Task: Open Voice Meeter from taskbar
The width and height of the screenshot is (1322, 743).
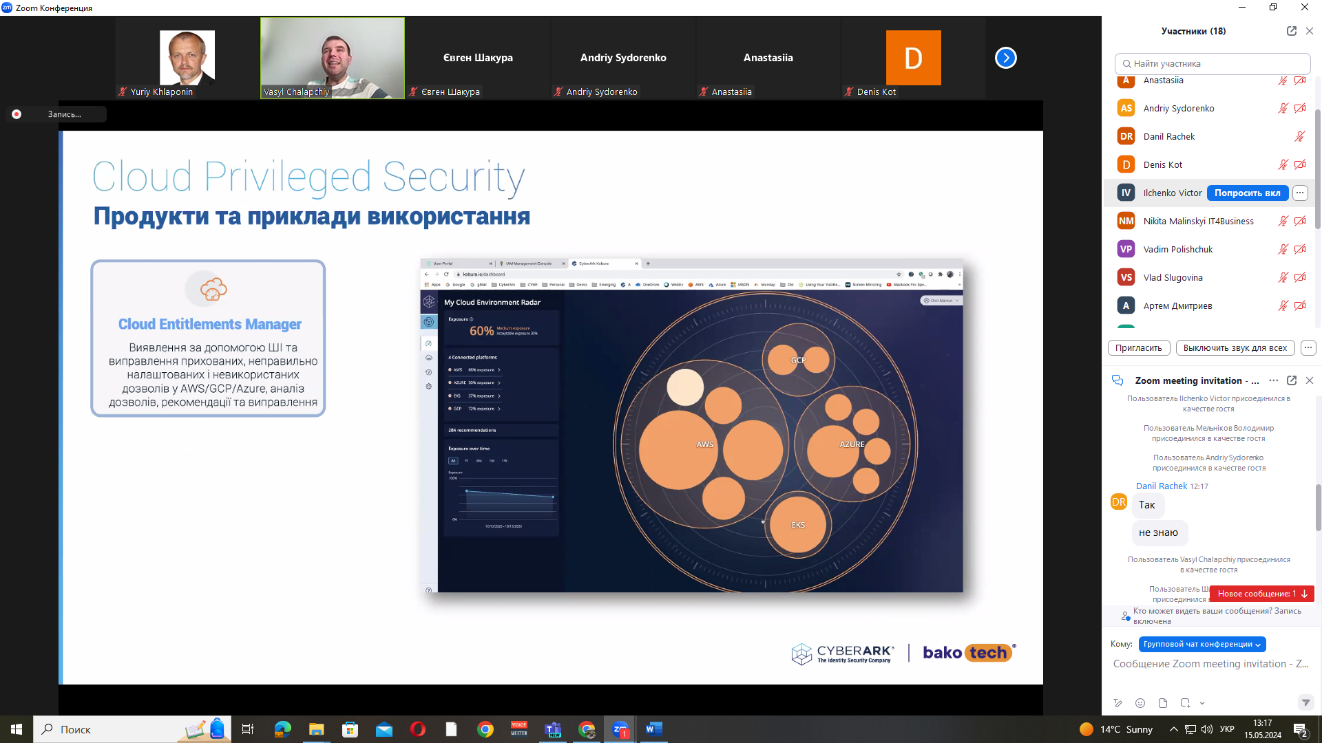Action: click(519, 729)
